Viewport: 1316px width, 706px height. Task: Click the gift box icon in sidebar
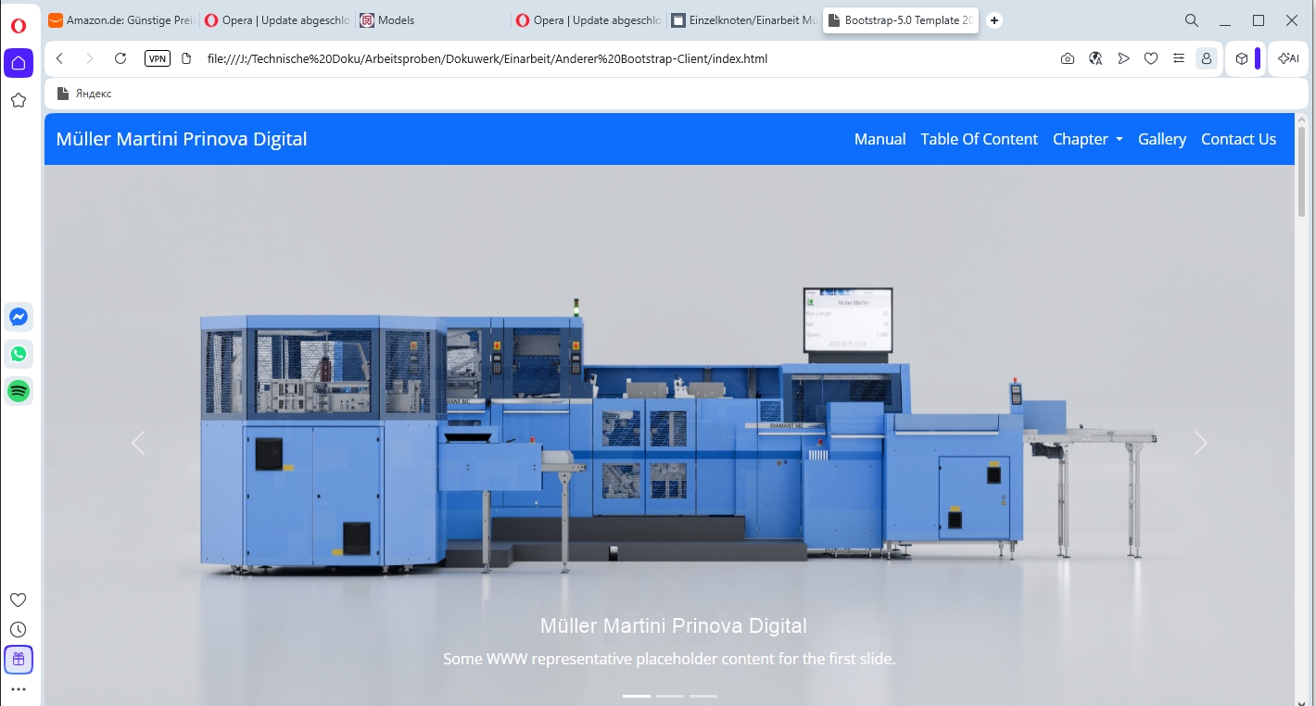pyautogui.click(x=19, y=660)
